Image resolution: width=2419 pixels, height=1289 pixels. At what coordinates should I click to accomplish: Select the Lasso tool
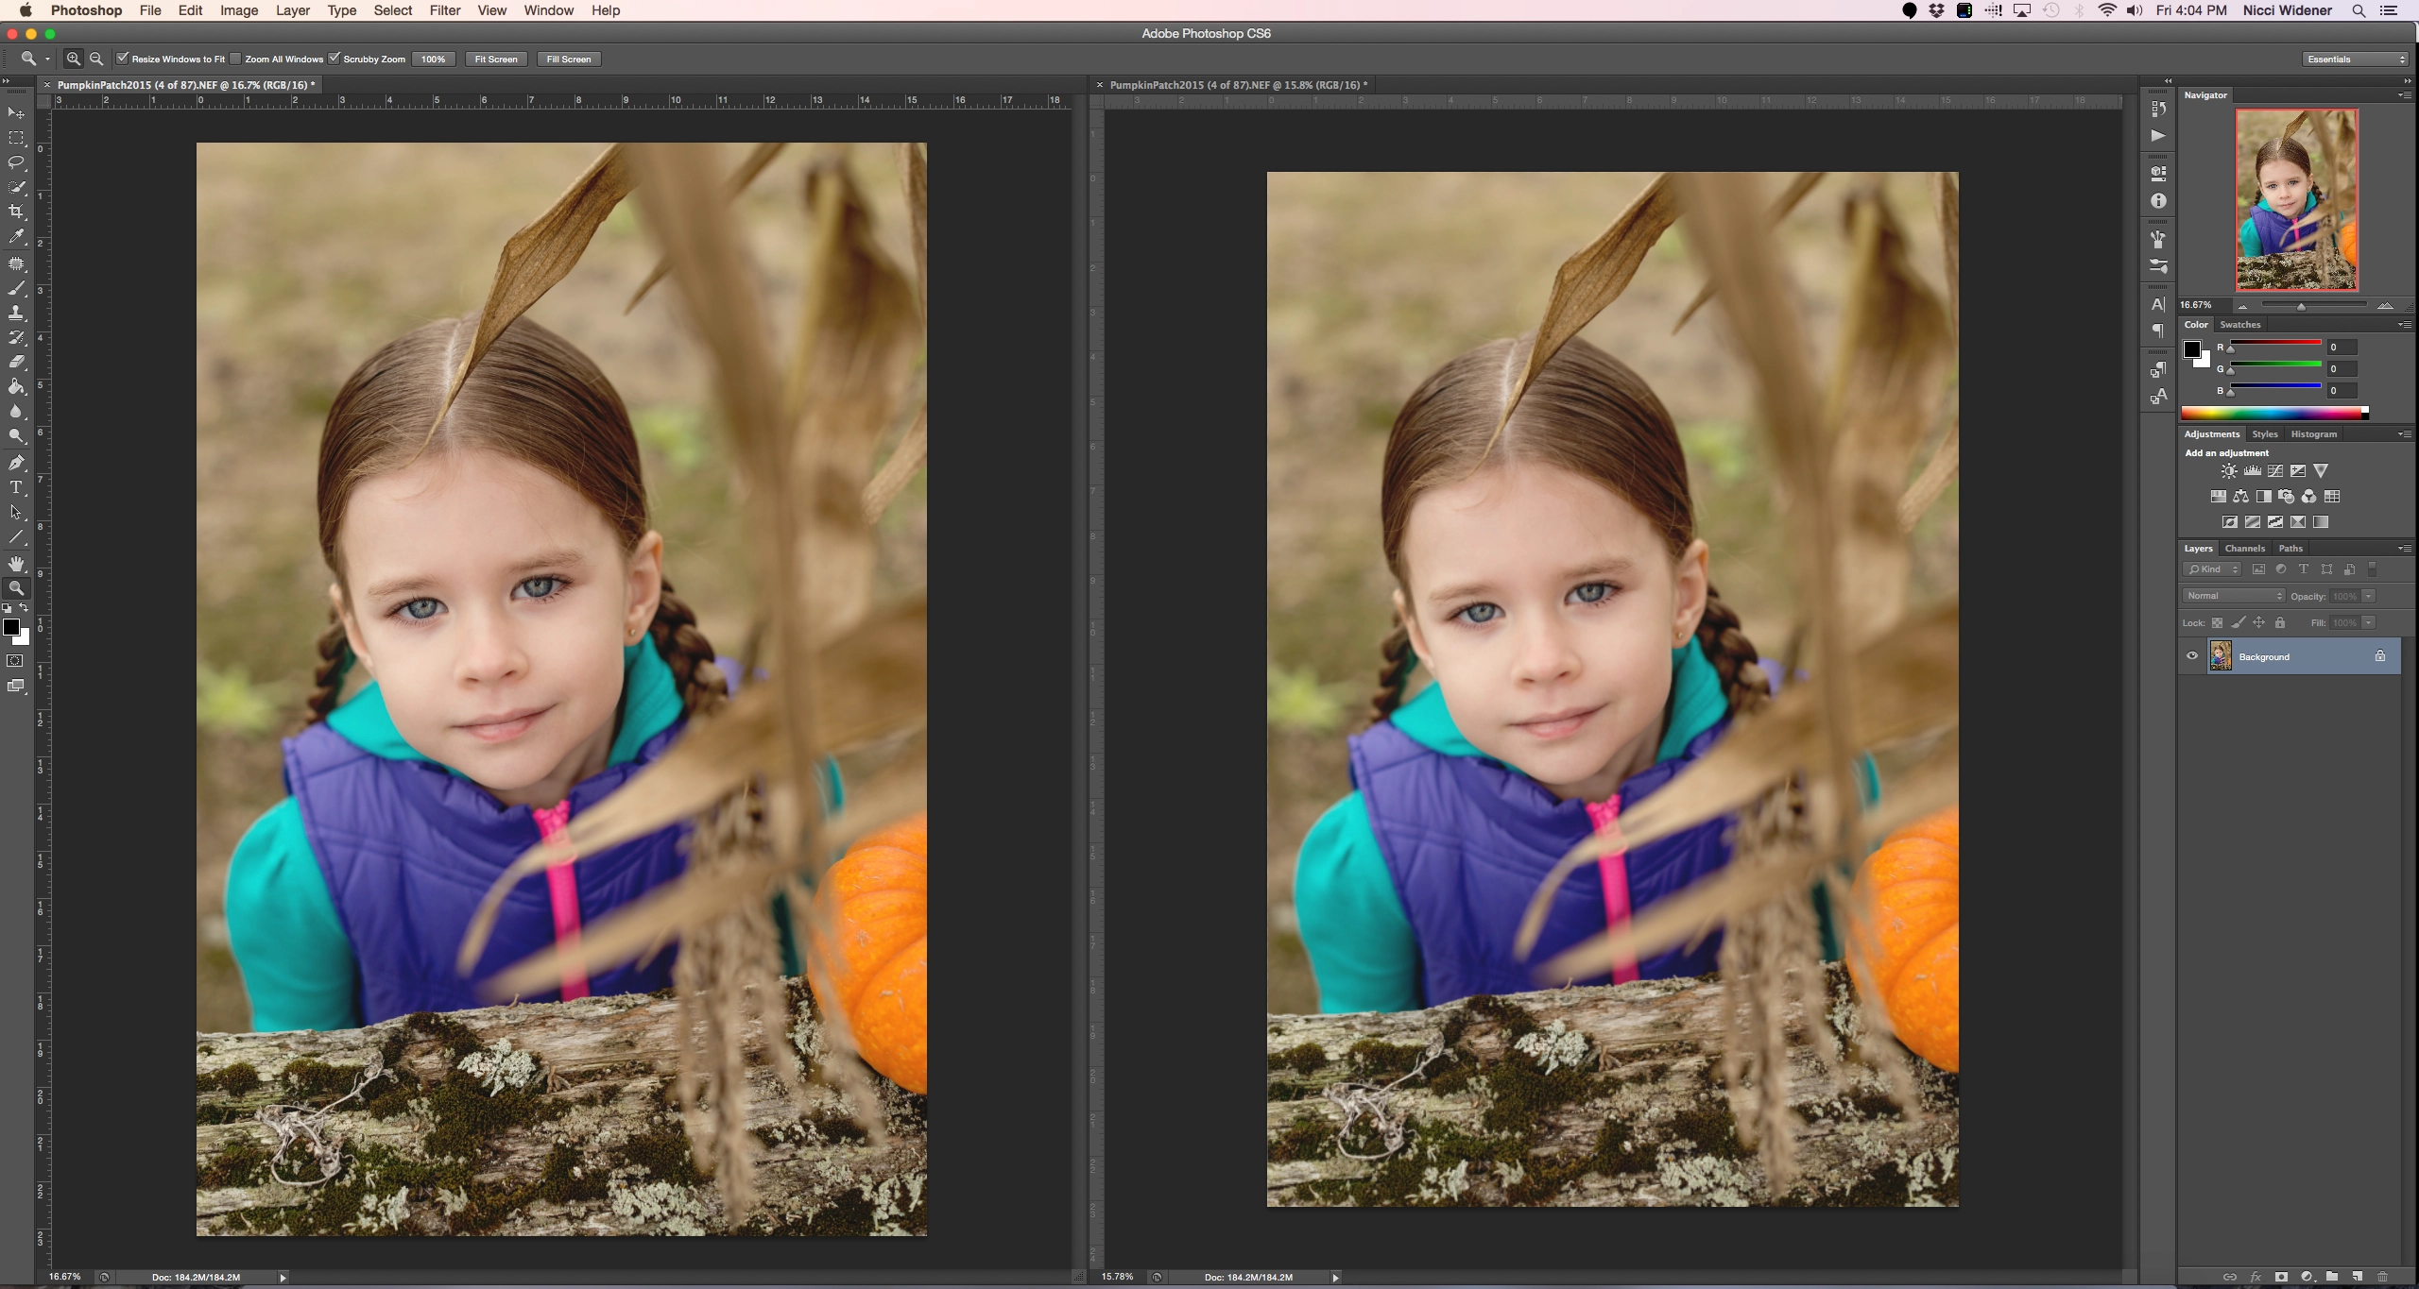(x=16, y=162)
